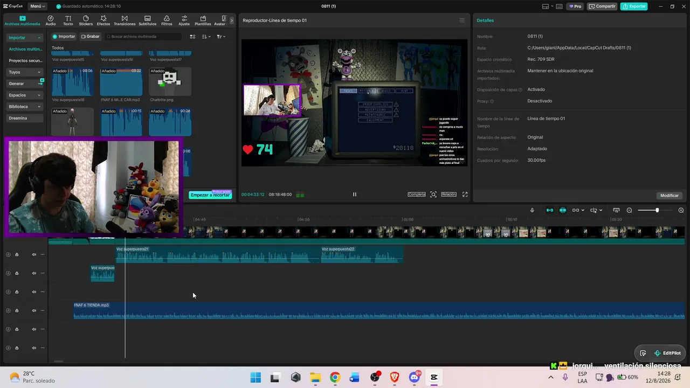The image size is (690, 388).
Task: Open the Filtros panel
Action: point(167,20)
